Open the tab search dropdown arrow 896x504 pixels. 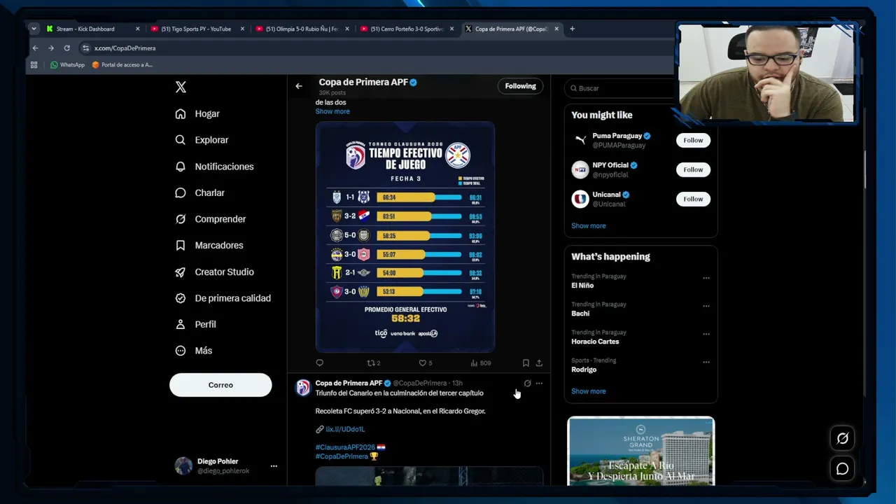tap(34, 29)
